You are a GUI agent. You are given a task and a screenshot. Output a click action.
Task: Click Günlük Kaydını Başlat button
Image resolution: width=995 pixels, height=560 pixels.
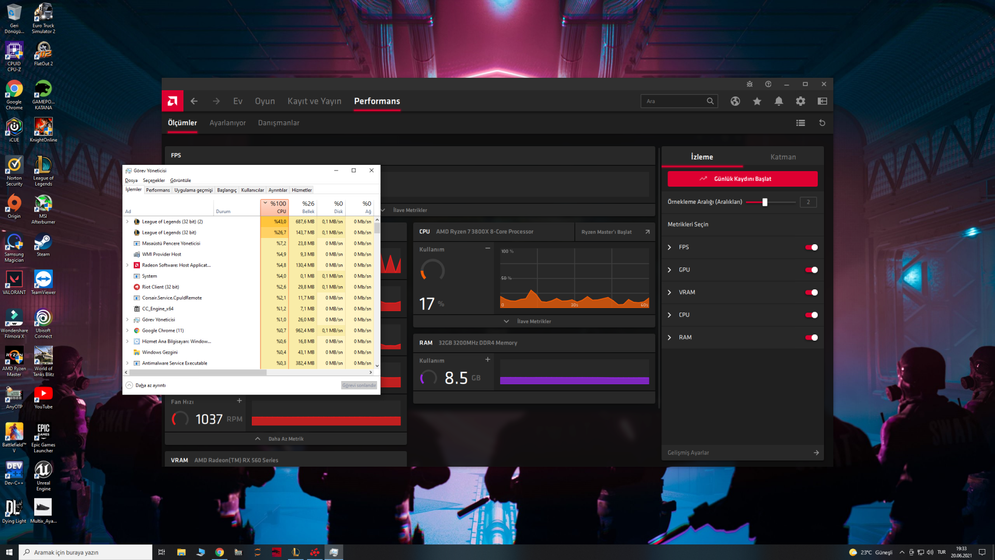(x=742, y=179)
